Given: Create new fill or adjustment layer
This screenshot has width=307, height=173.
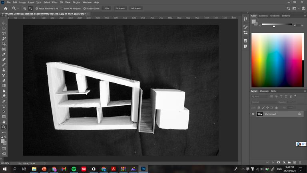Looking at the screenshot, I should [x=284, y=163].
